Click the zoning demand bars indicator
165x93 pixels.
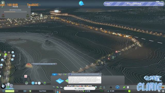pos(58,91)
